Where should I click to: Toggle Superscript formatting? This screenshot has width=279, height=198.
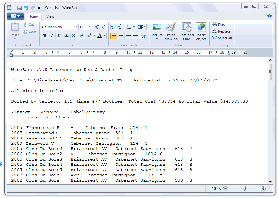(81, 36)
